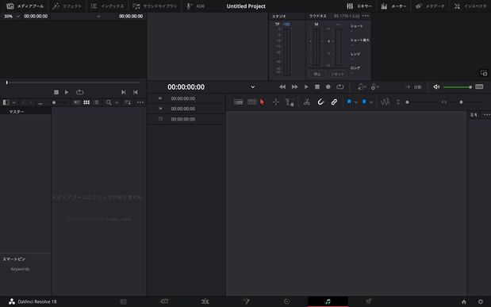Adjust the thumbnail size slider
The image size is (491, 307).
[54, 102]
